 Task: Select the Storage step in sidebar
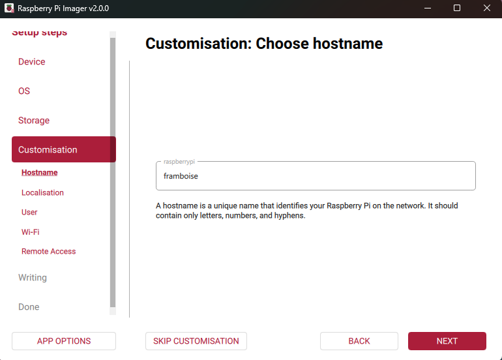point(34,121)
